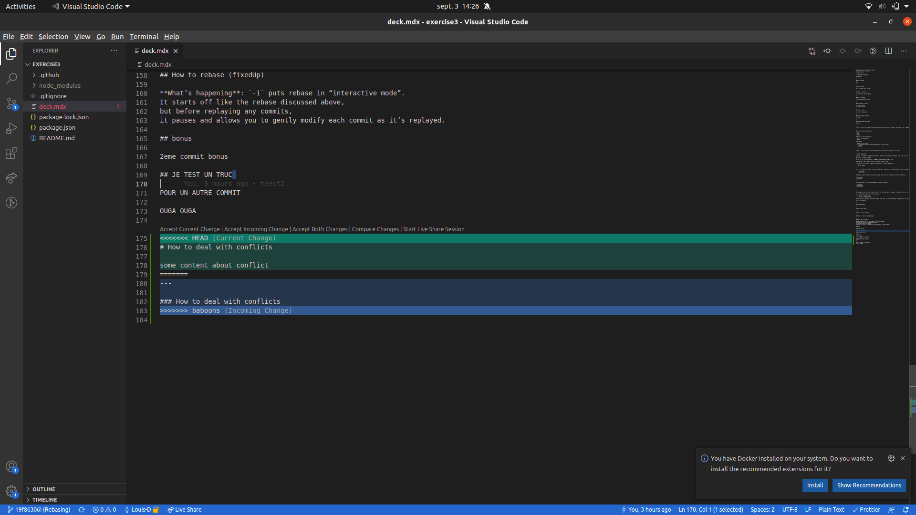Expand the TIMELINE section
This screenshot has width=916, height=515.
pyautogui.click(x=45, y=500)
